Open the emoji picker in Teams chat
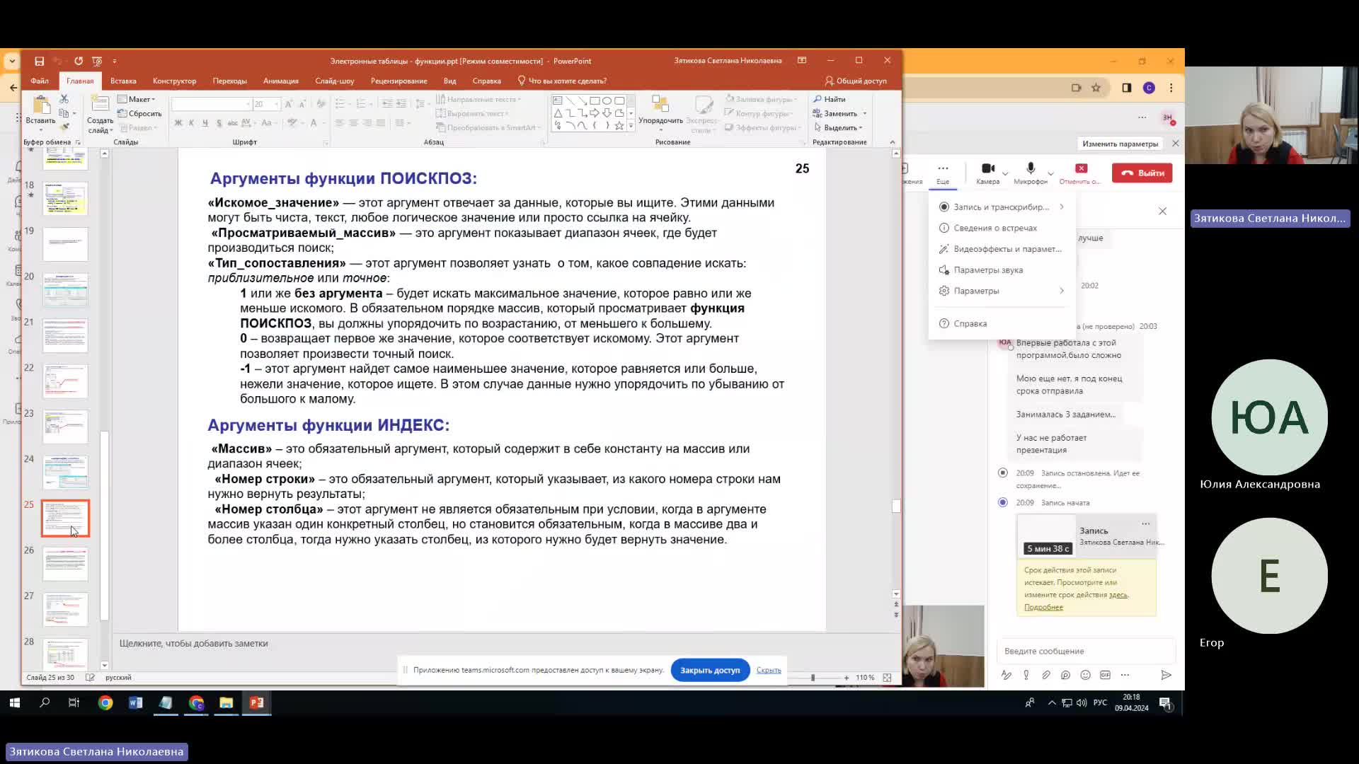This screenshot has width=1359, height=764. click(1085, 676)
